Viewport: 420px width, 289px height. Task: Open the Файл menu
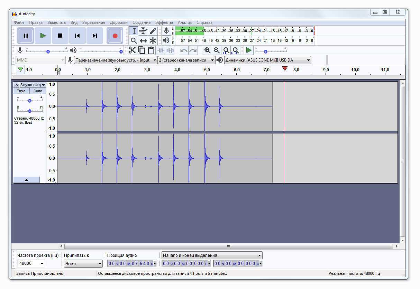[x=19, y=22]
